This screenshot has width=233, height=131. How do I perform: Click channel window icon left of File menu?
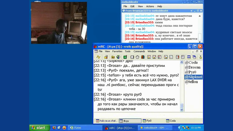point(96,51)
